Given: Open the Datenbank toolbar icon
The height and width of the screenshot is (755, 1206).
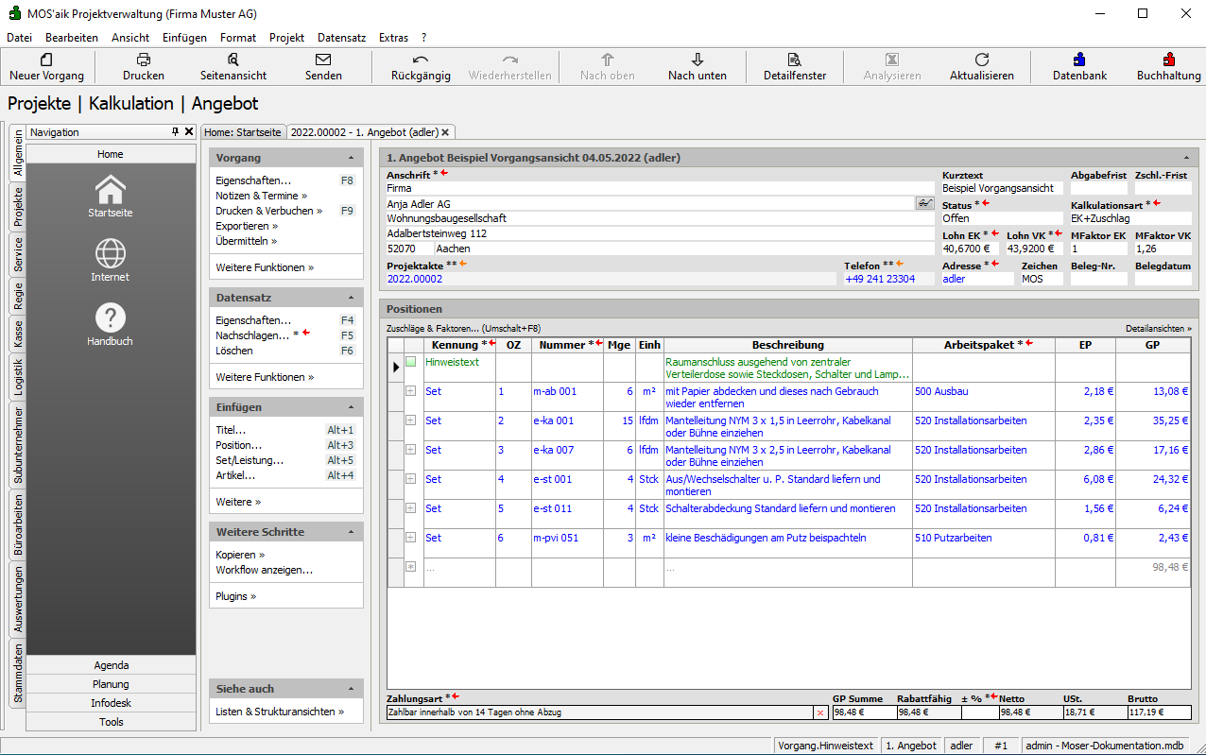Looking at the screenshot, I should [1079, 60].
